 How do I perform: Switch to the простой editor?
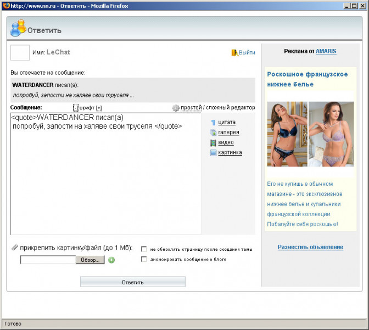[191, 107]
